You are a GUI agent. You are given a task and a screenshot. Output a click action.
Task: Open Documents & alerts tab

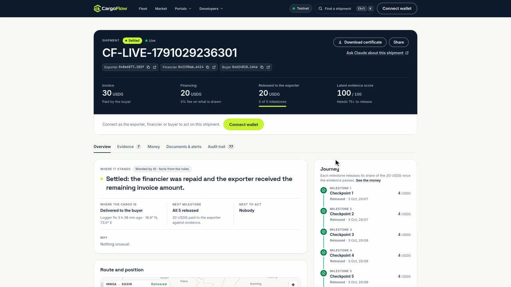pos(184,147)
